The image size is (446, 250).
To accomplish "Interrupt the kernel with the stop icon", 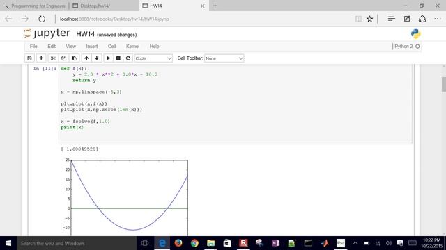I will tap(118, 58).
